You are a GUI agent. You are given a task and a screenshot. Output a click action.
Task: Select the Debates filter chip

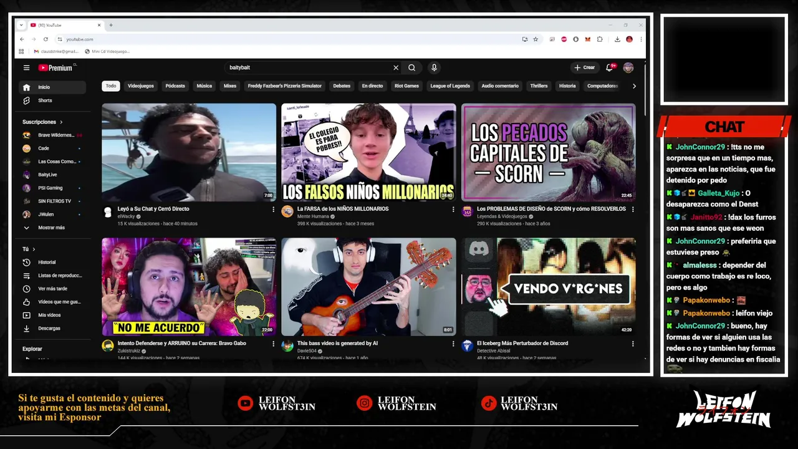[x=342, y=86]
